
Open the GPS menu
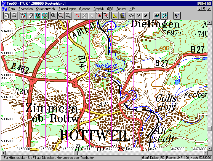click(x=110, y=9)
